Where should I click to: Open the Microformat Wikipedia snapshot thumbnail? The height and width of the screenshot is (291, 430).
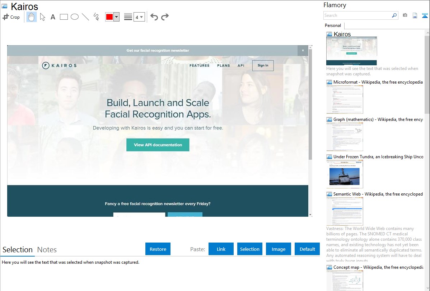(x=345, y=99)
